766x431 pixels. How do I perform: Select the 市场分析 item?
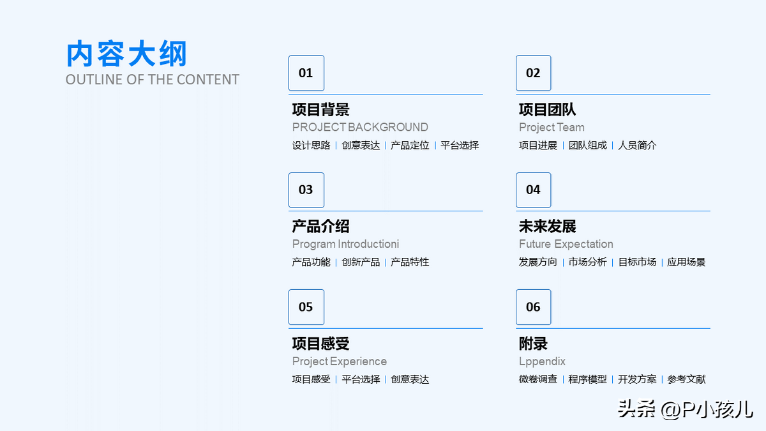tap(588, 262)
